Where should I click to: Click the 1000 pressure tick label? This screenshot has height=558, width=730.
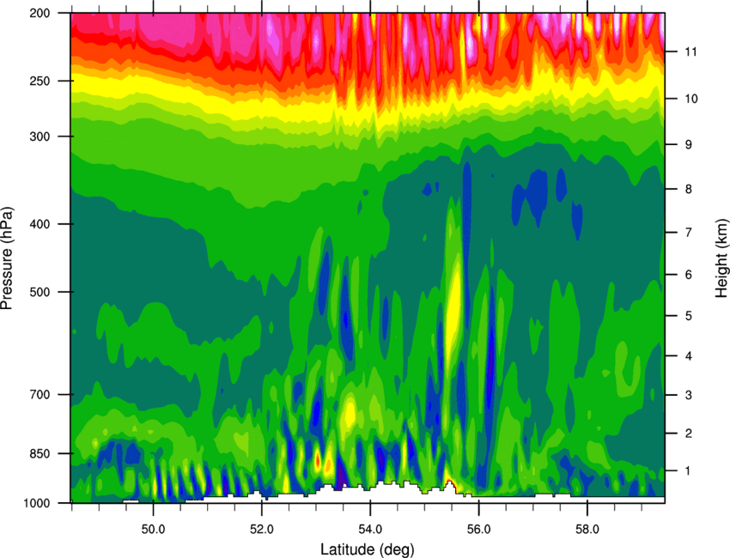(x=37, y=502)
